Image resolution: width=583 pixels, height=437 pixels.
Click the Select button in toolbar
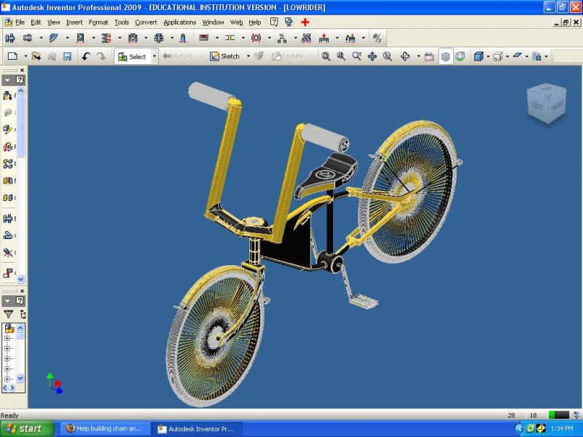(132, 57)
